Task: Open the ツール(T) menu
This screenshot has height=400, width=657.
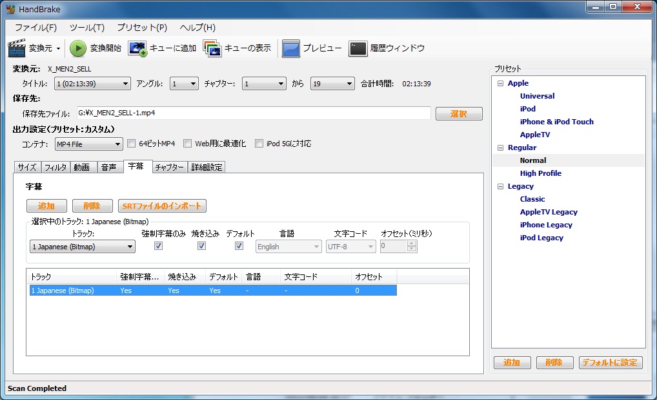Action: pyautogui.click(x=86, y=28)
